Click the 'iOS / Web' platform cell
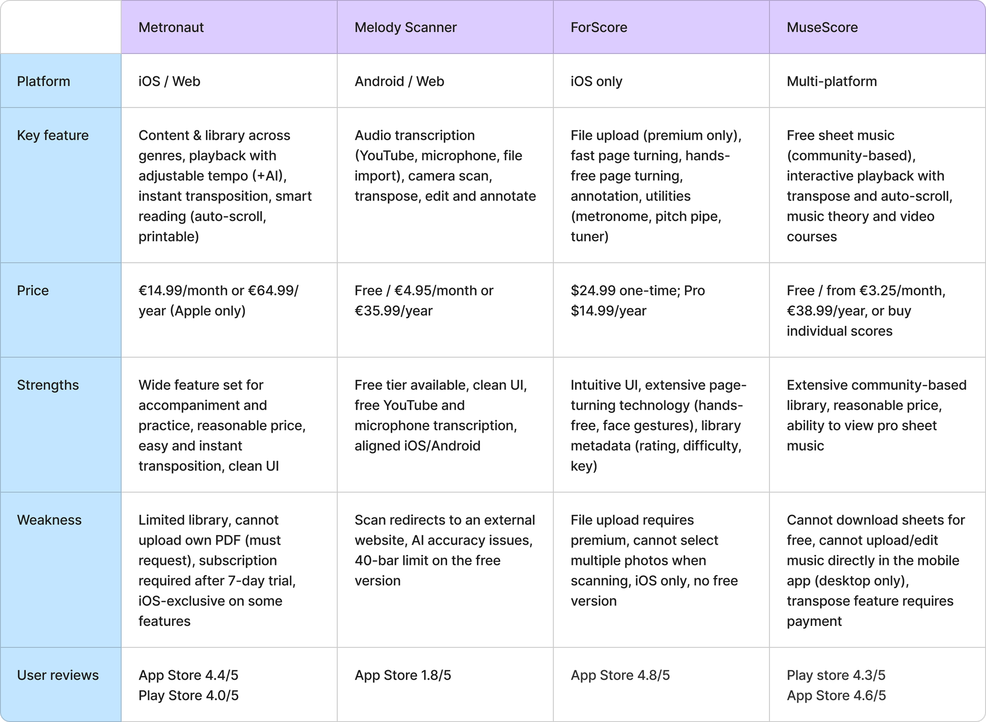Viewport: 986px width, 722px height. [229, 81]
